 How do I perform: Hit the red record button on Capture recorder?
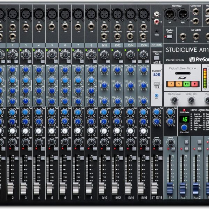[x=194, y=84]
